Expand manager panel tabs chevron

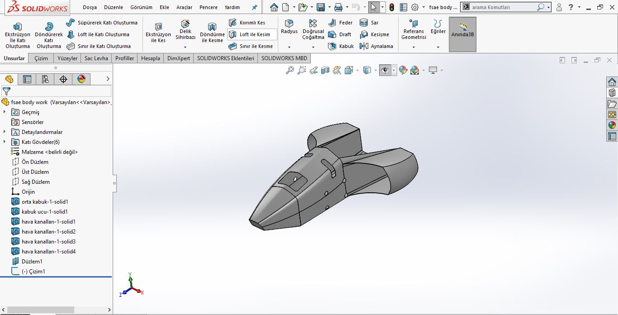pyautogui.click(x=108, y=79)
